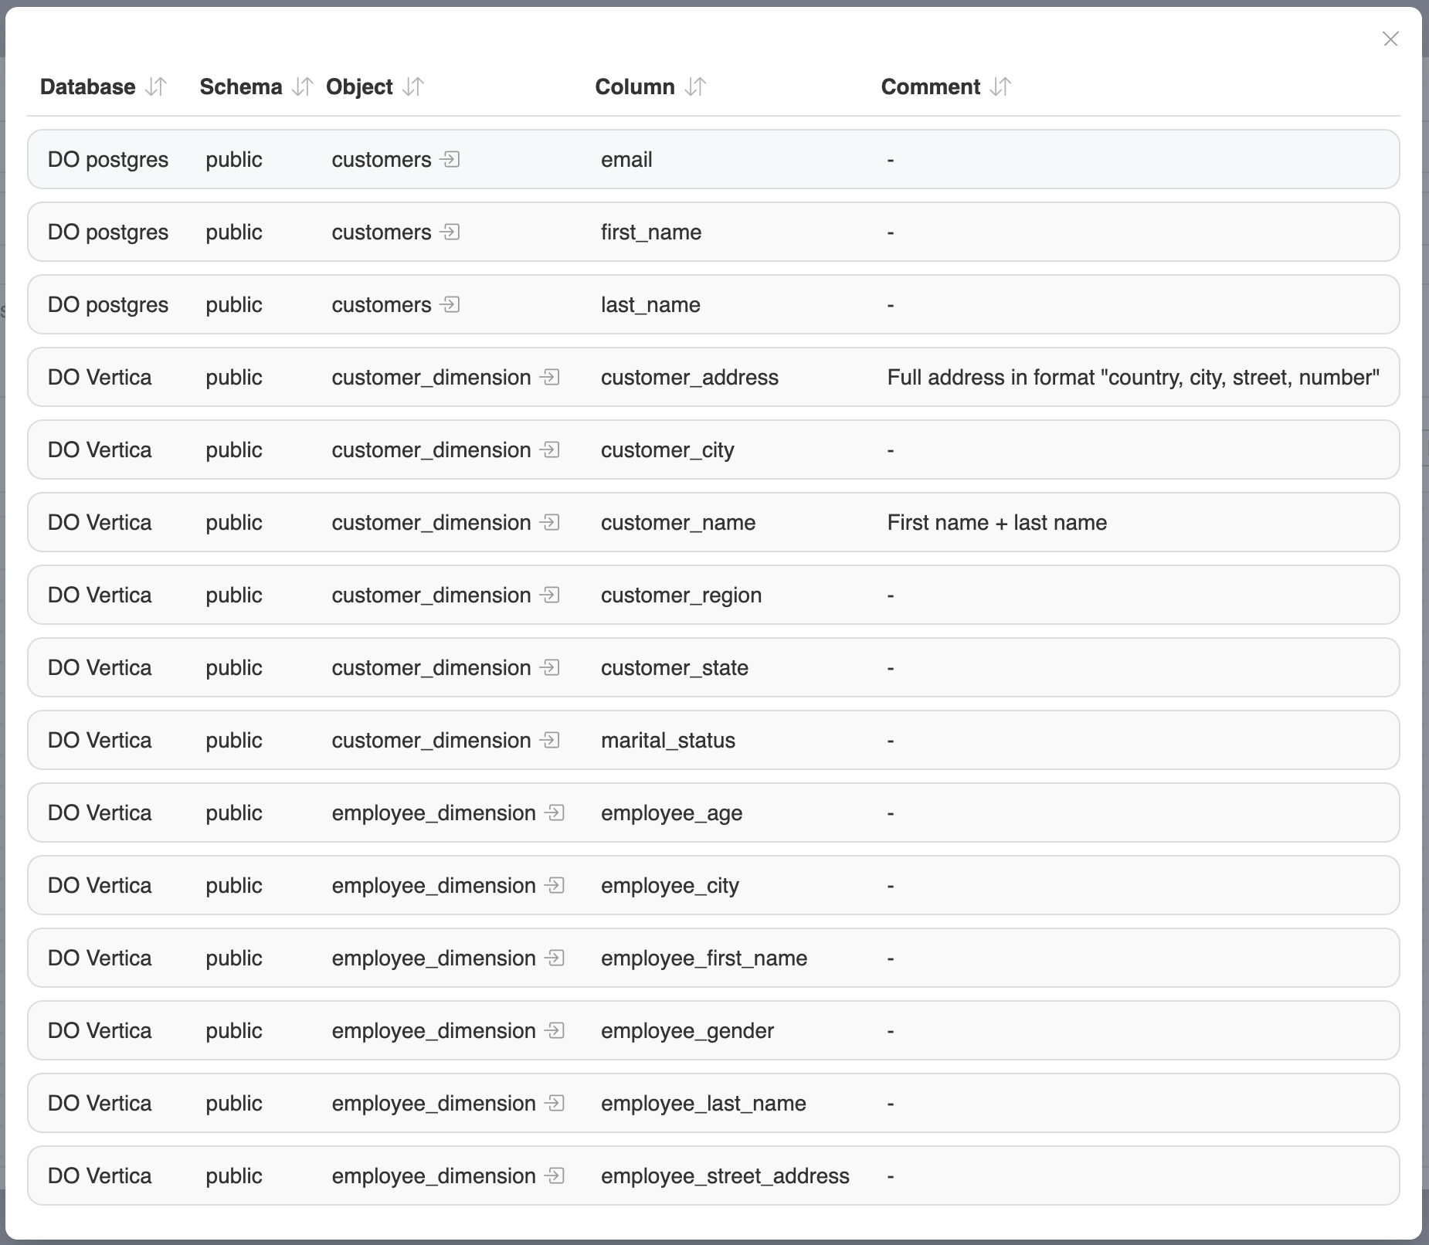The image size is (1429, 1245).
Task: Open customers object in last_name row
Action: pyautogui.click(x=450, y=304)
